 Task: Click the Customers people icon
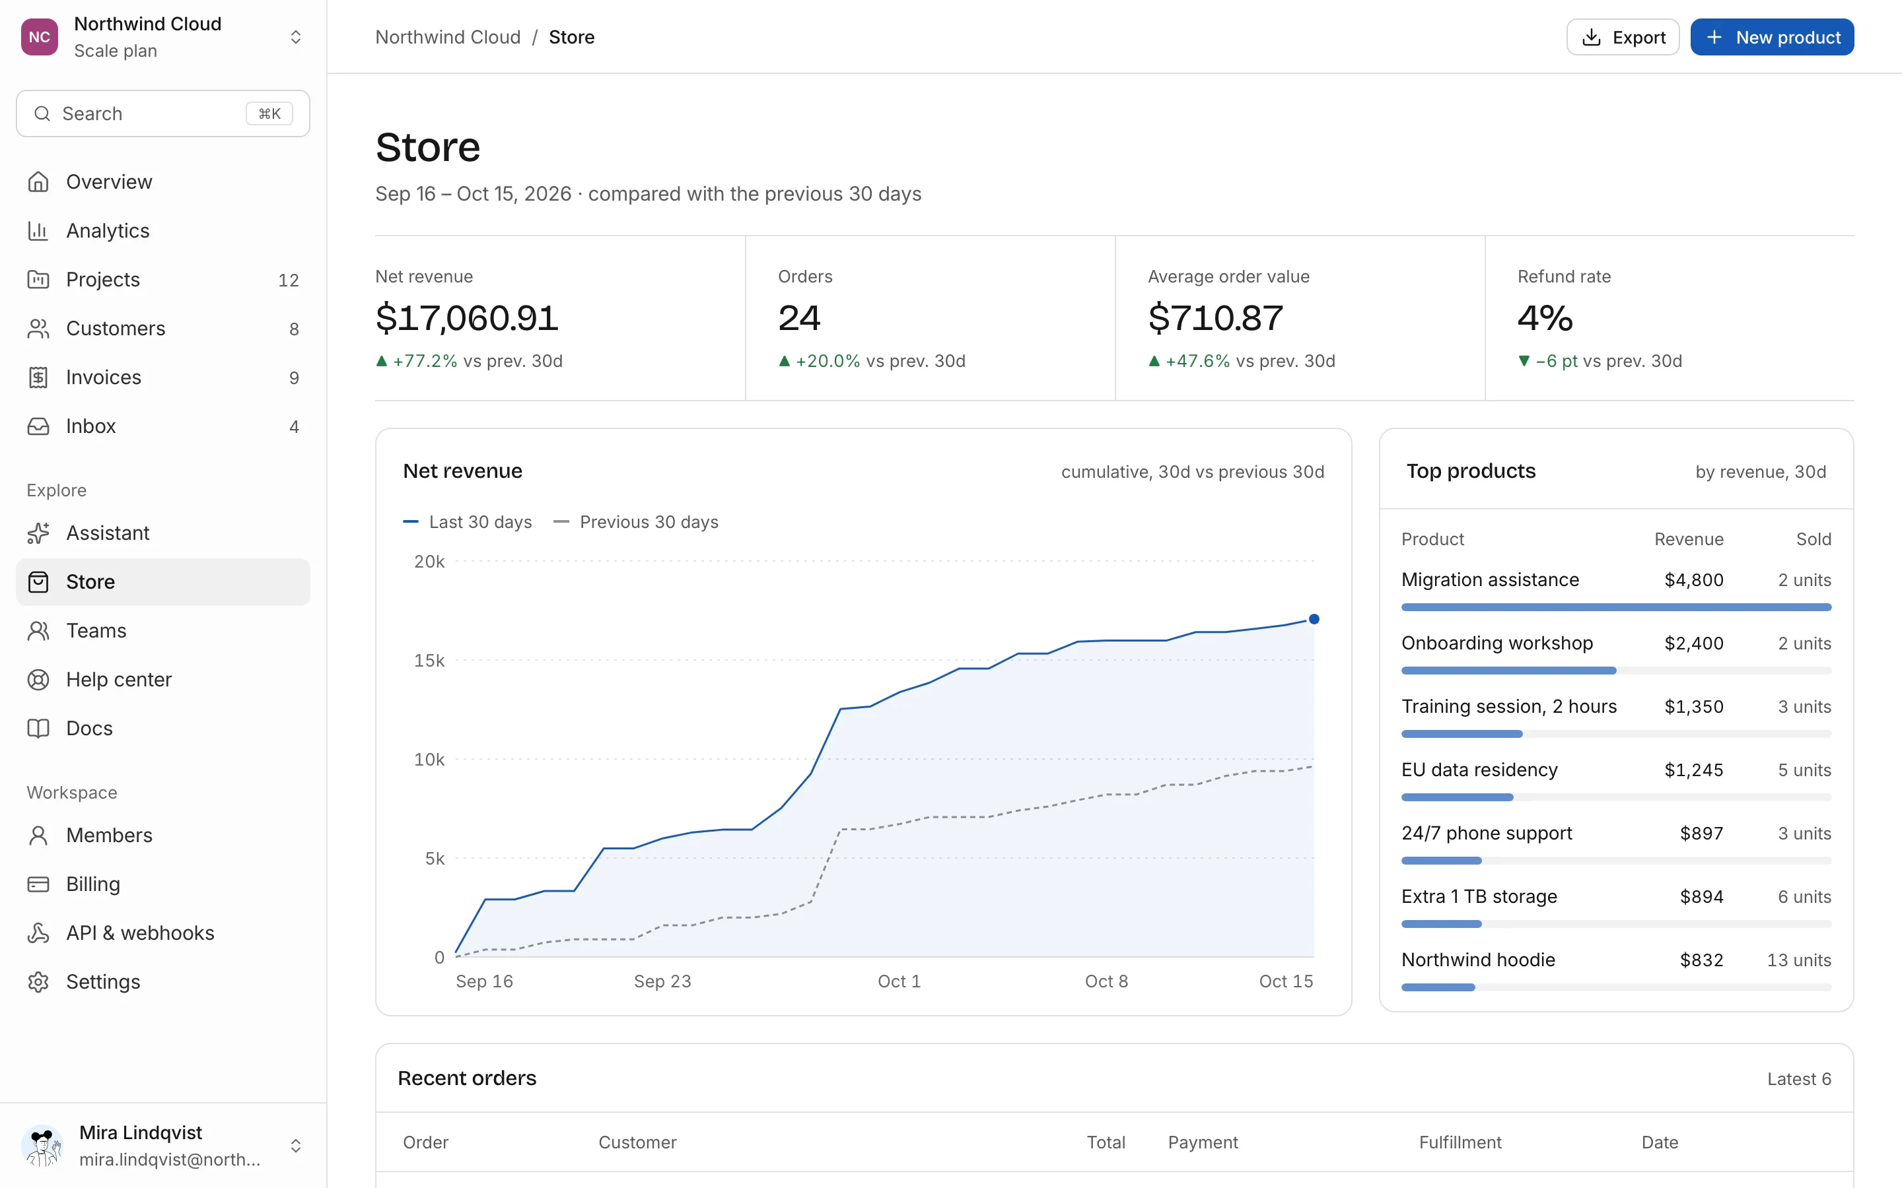coord(38,329)
